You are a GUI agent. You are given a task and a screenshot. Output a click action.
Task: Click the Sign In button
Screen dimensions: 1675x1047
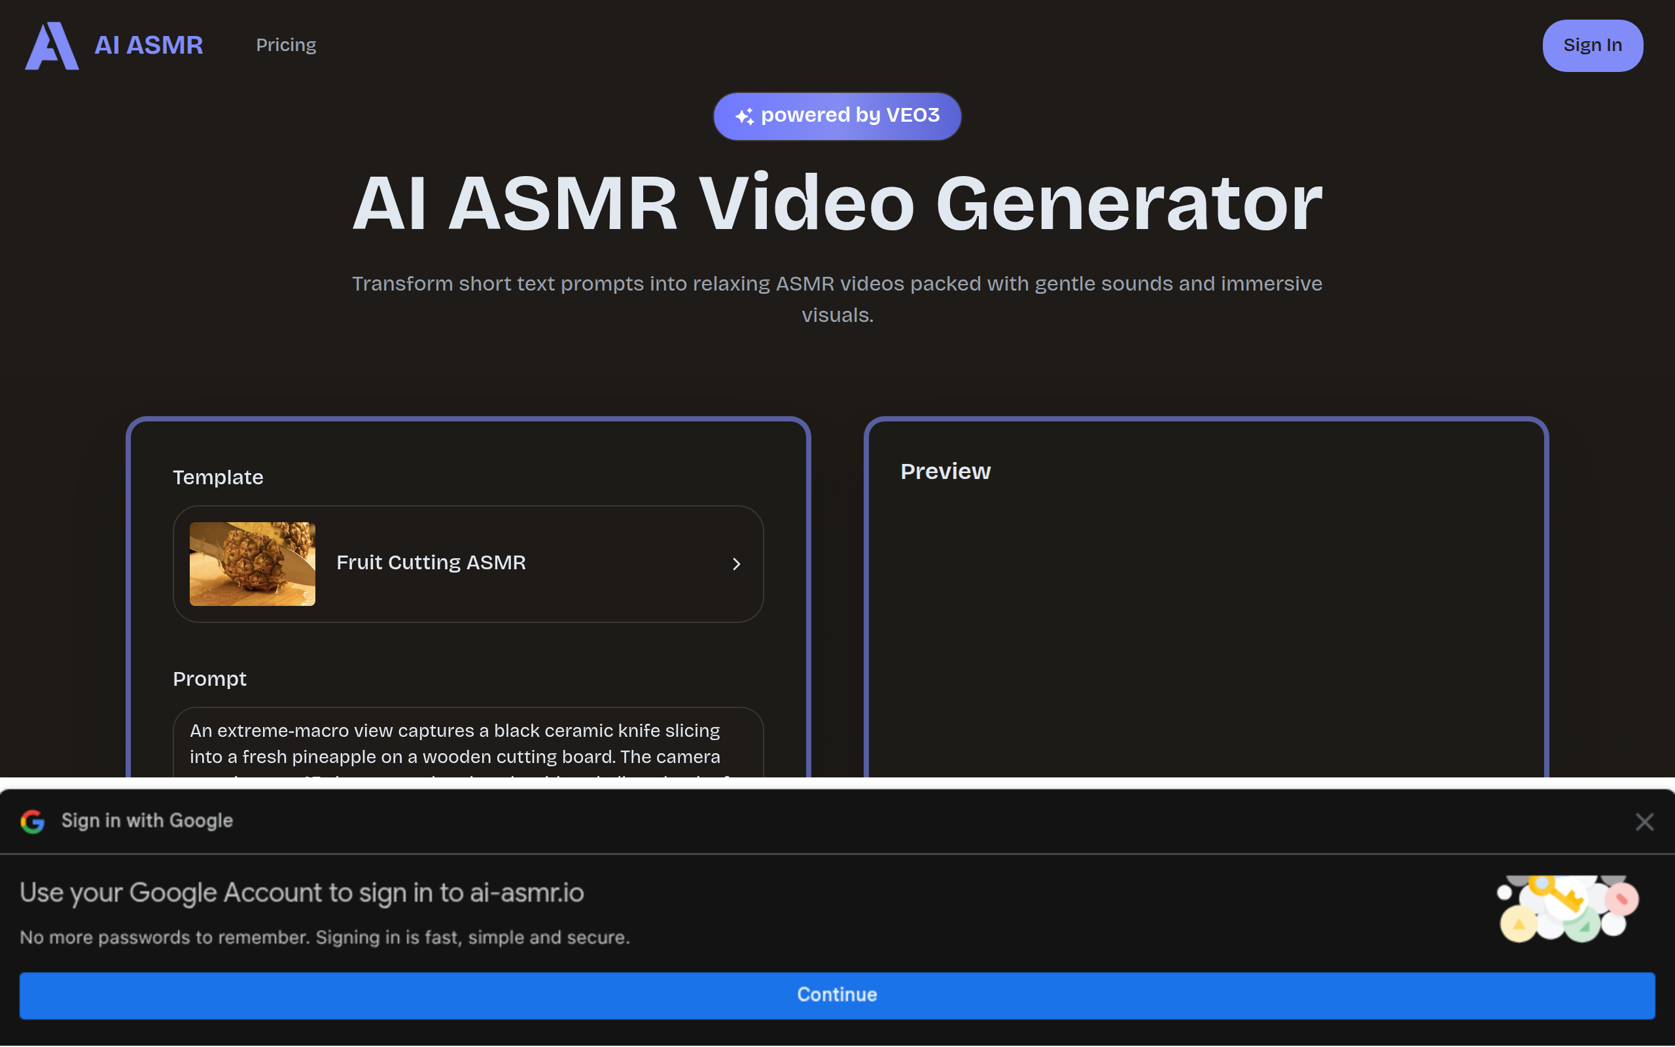[x=1591, y=45]
